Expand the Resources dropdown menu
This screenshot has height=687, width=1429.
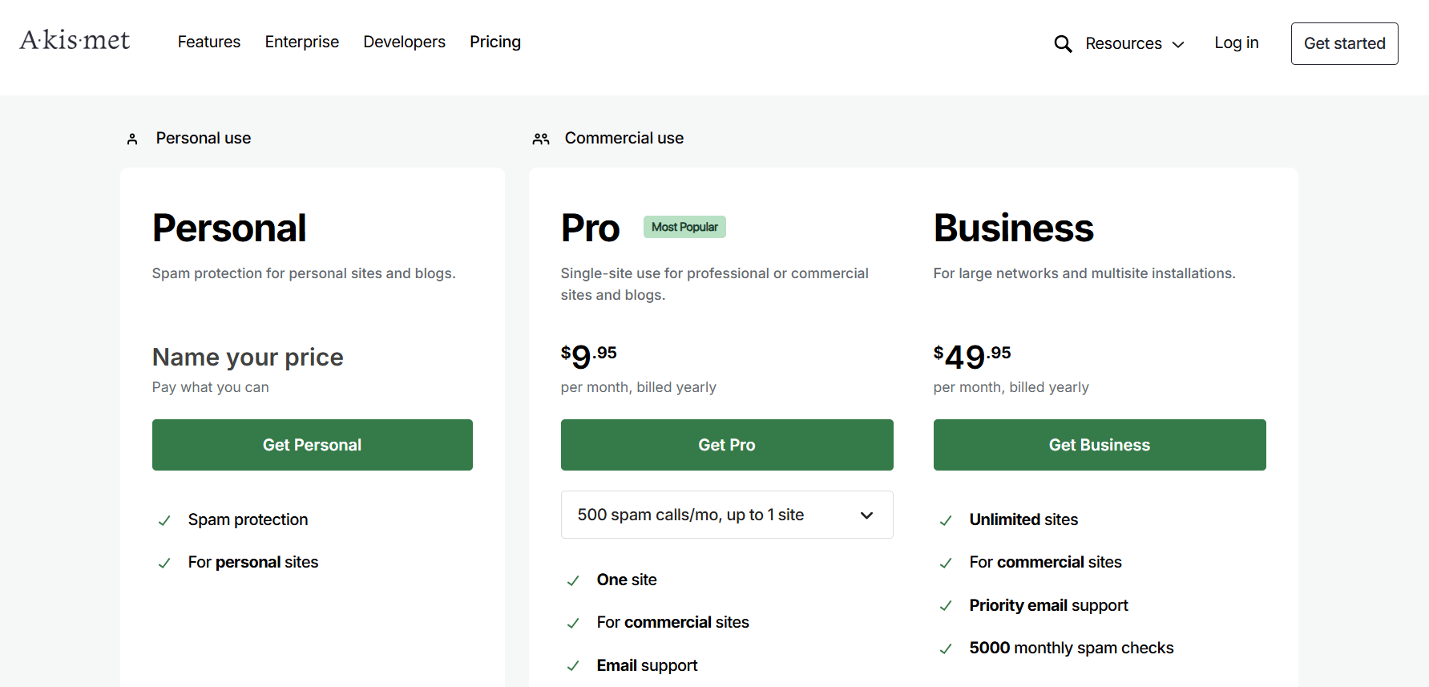1134,44
